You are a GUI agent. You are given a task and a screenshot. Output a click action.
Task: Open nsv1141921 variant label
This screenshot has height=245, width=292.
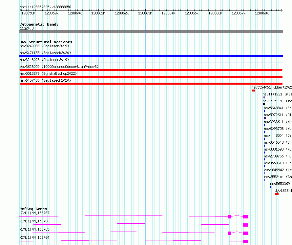point(277,94)
